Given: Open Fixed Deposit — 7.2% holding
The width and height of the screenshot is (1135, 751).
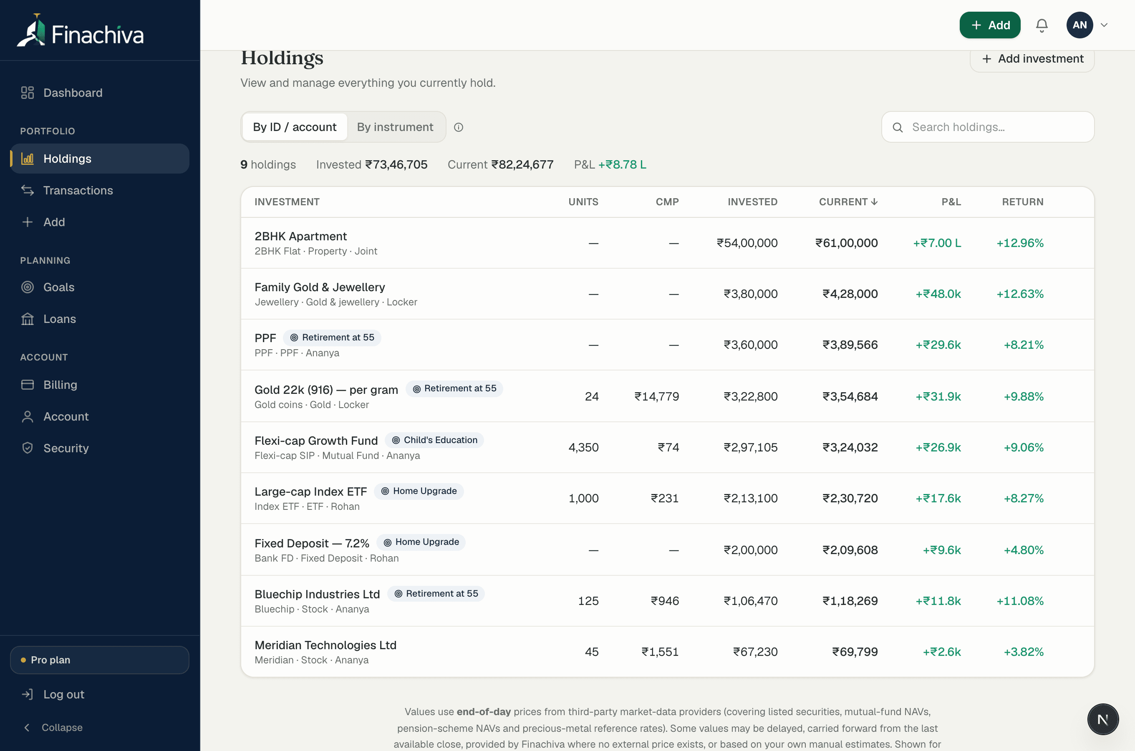Looking at the screenshot, I should click(667, 549).
